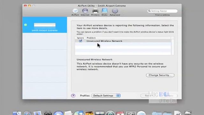The image size is (204, 115).
Task: Close the AirPort Utility window
Action: [25, 6]
